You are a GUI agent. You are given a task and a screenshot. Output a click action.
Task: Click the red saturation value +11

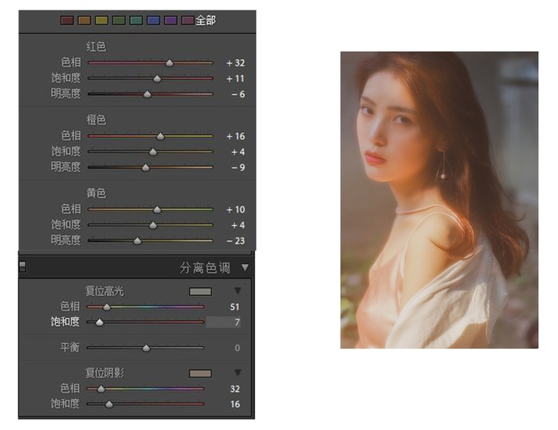(236, 79)
